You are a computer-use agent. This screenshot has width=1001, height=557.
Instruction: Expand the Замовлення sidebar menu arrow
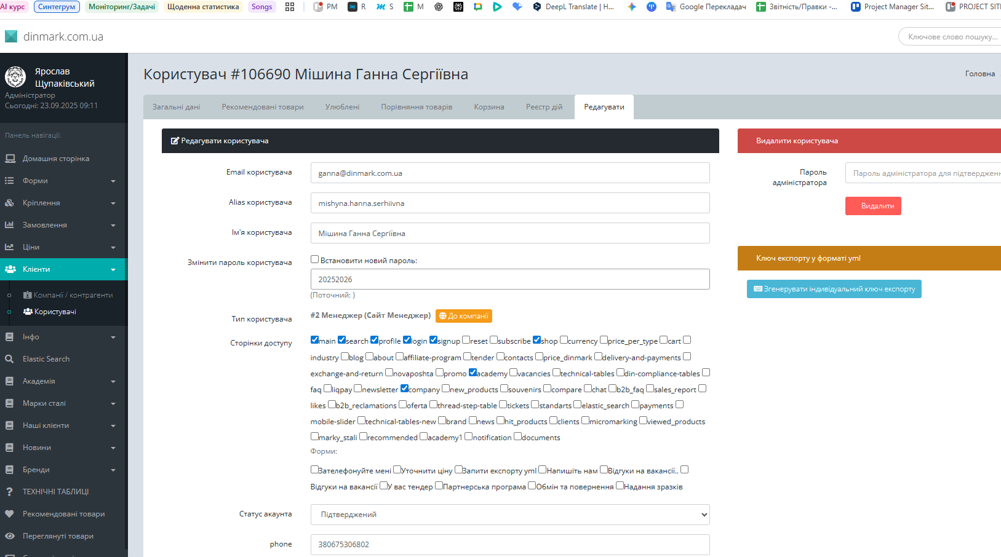tap(113, 226)
